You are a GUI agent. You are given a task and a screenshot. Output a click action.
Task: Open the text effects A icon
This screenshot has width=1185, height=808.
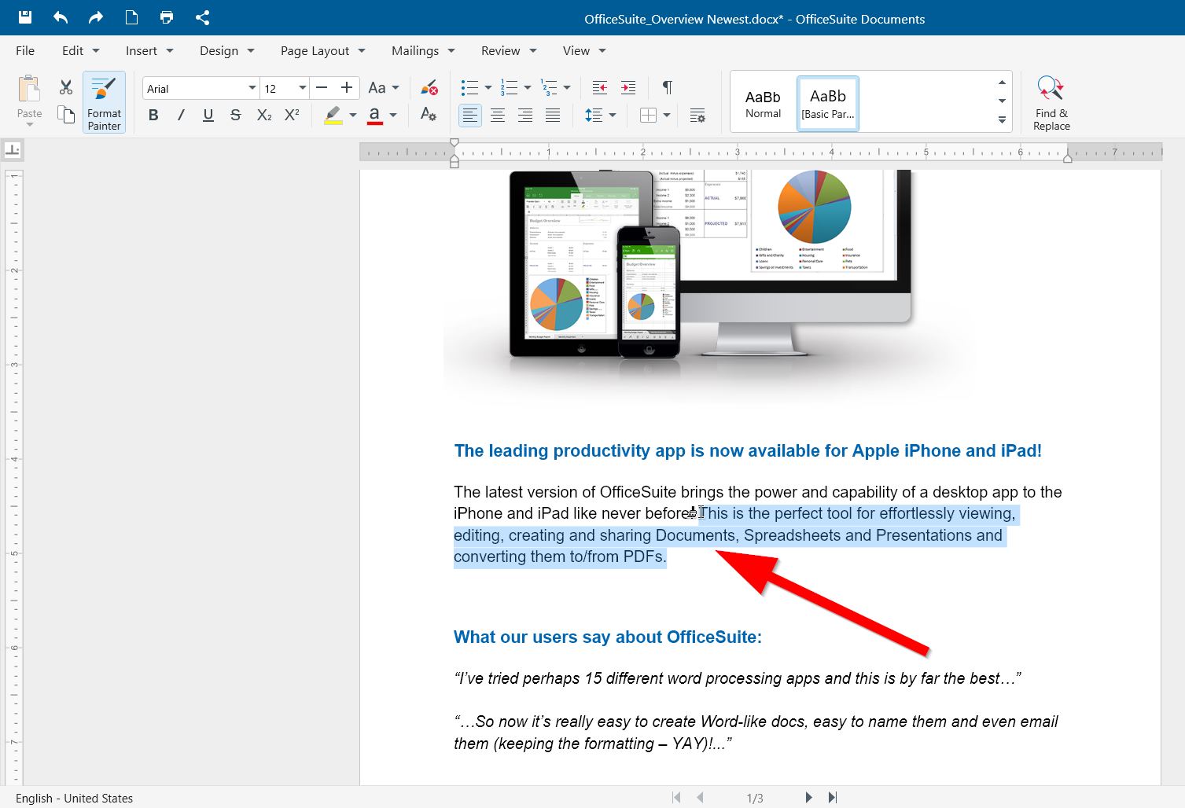coord(429,115)
